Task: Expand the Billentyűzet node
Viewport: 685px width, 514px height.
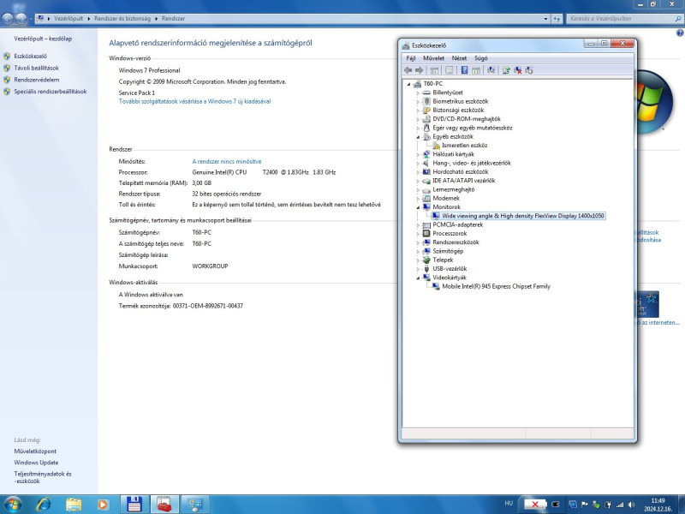Action: tap(418, 93)
